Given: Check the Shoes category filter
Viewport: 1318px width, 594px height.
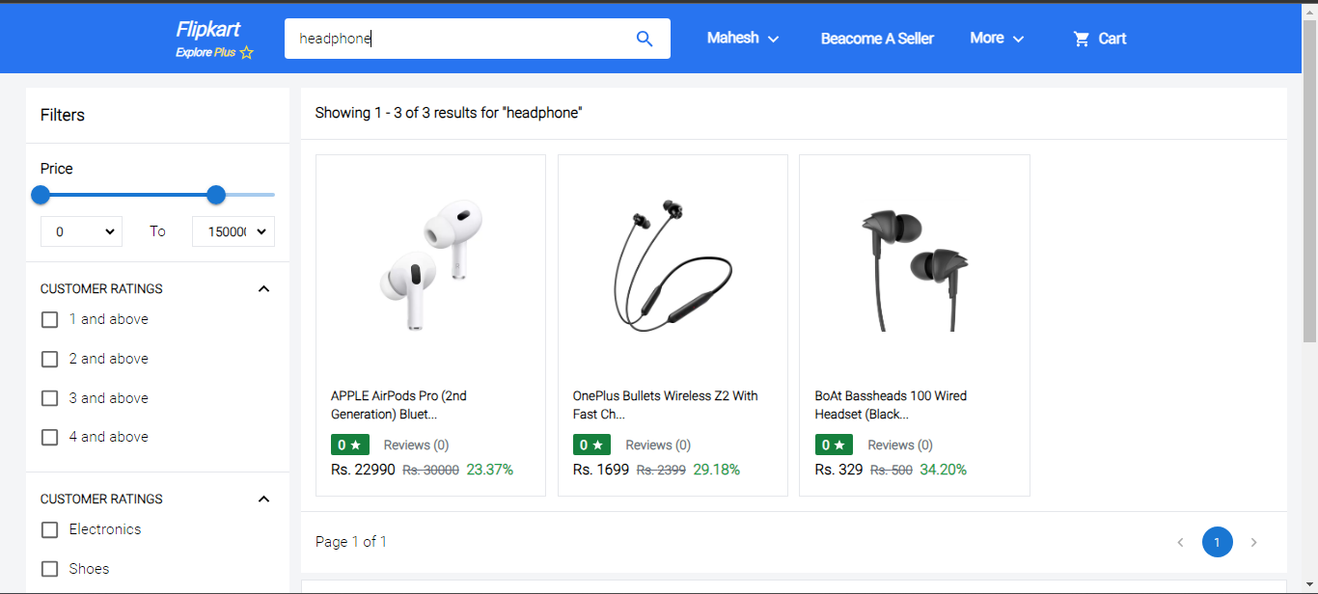Looking at the screenshot, I should click(49, 569).
